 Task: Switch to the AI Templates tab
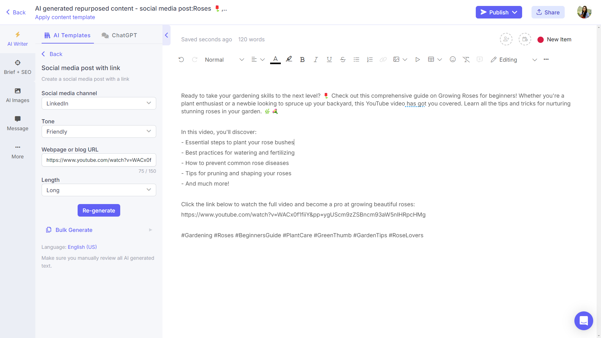coord(68,35)
